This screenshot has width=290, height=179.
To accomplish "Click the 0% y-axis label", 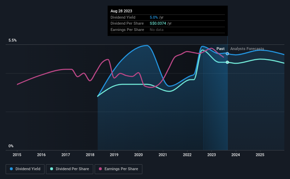I will pos(11,146).
